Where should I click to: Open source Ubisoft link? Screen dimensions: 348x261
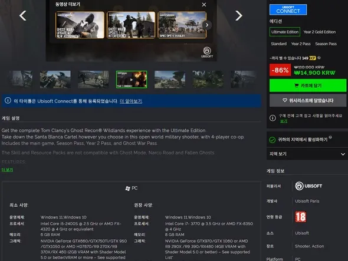[302, 233]
